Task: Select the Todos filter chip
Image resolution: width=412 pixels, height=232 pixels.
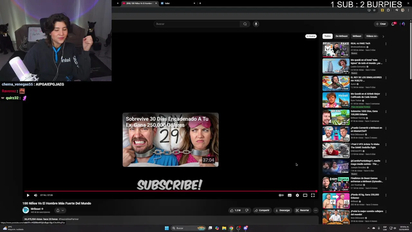Action: pyautogui.click(x=327, y=36)
